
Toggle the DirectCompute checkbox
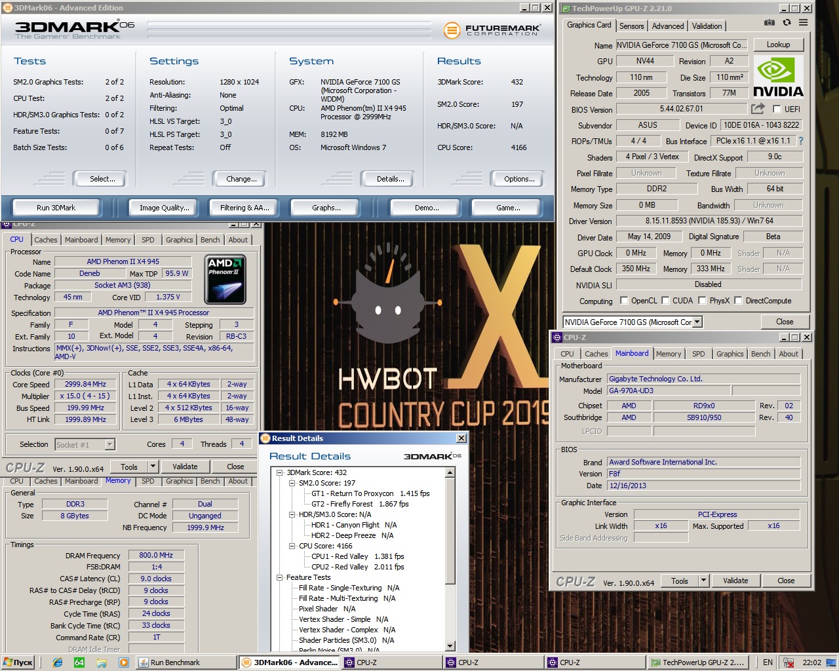click(738, 301)
